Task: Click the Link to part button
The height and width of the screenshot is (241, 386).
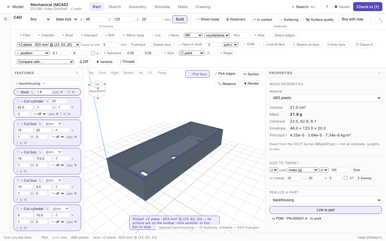Action: (326, 210)
